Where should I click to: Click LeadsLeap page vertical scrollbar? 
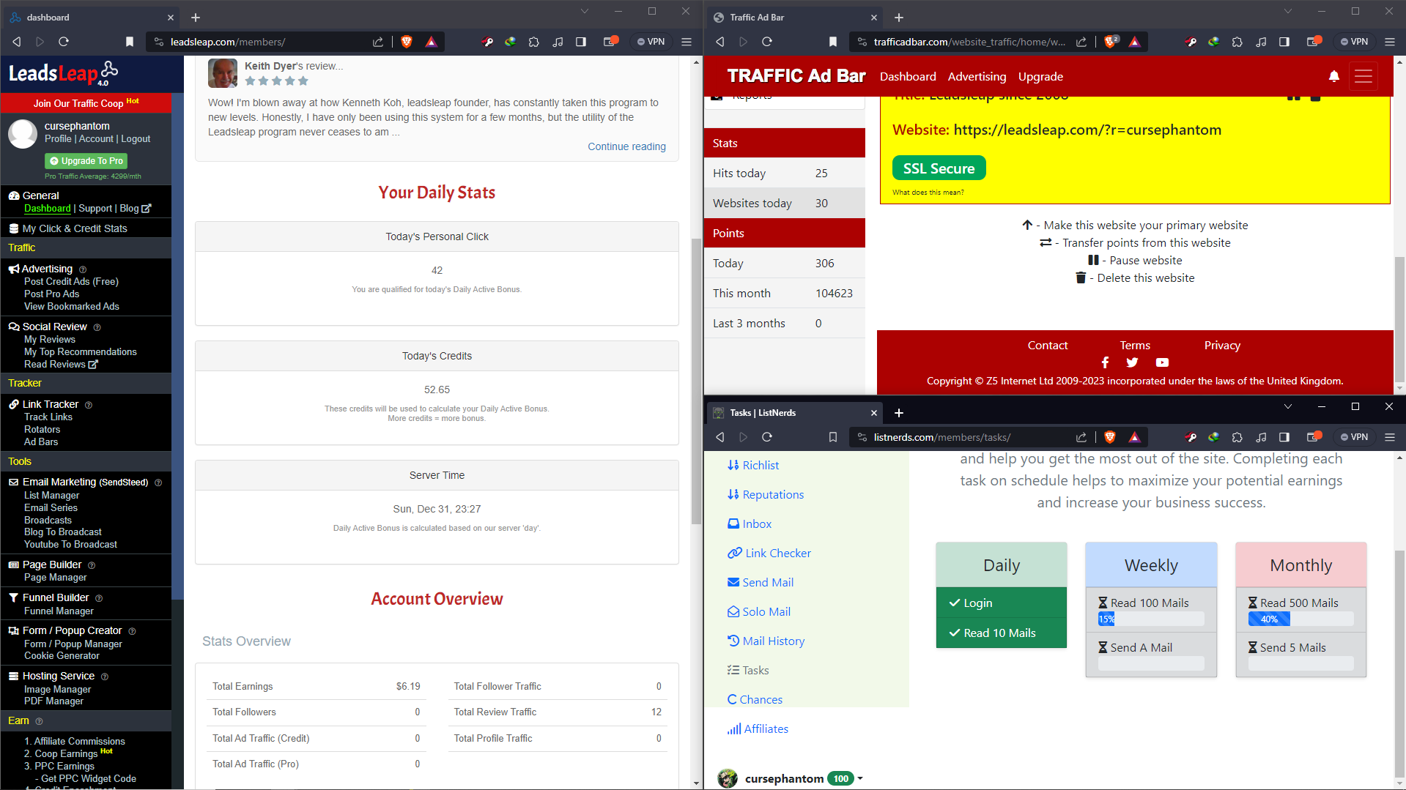pos(696,381)
